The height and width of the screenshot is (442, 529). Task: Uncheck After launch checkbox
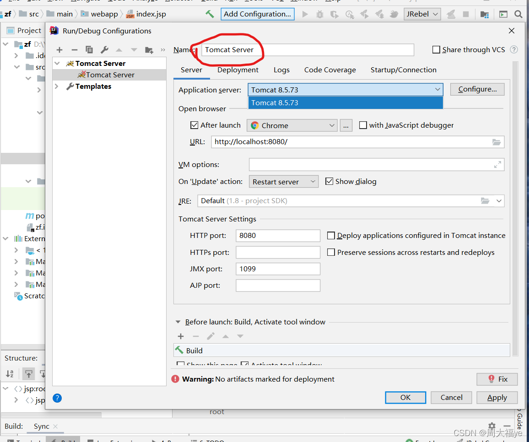(x=194, y=125)
